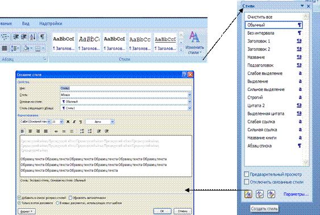Viewport: 320px width, 215px height.
Task: Click Align Right icon in style dialog
Action: click(x=38, y=131)
